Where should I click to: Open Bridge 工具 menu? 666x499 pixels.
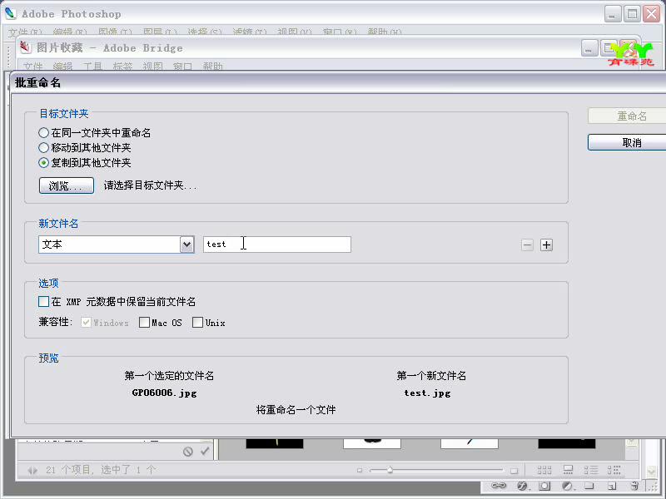click(92, 67)
